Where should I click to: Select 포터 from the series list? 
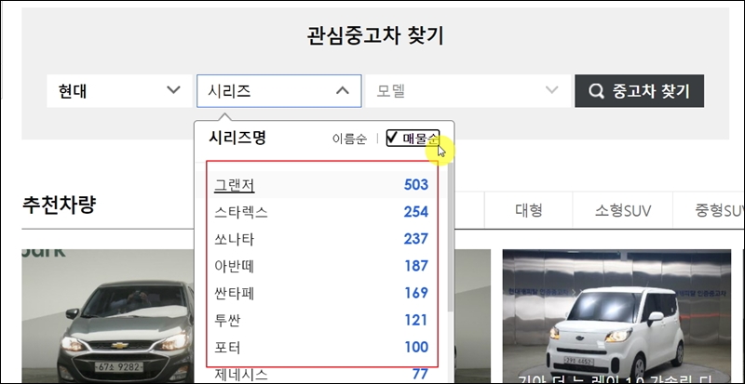coord(227,347)
